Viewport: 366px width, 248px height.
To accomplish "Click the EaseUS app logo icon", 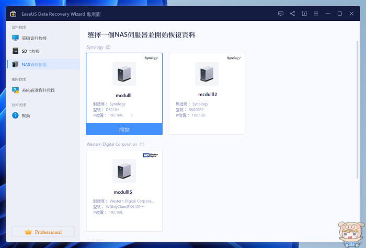I will pyautogui.click(x=13, y=14).
